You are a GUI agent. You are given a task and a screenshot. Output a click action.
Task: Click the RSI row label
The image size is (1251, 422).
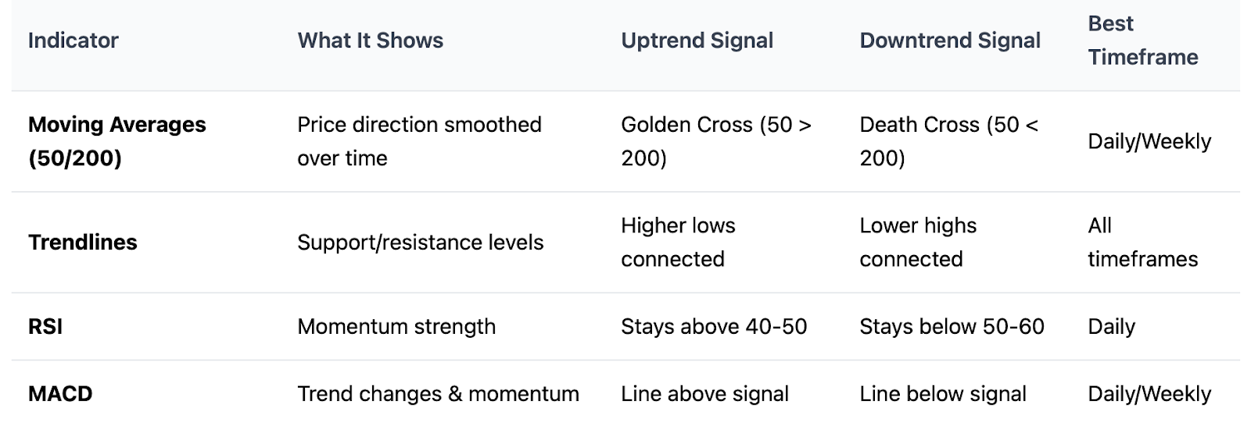point(45,327)
